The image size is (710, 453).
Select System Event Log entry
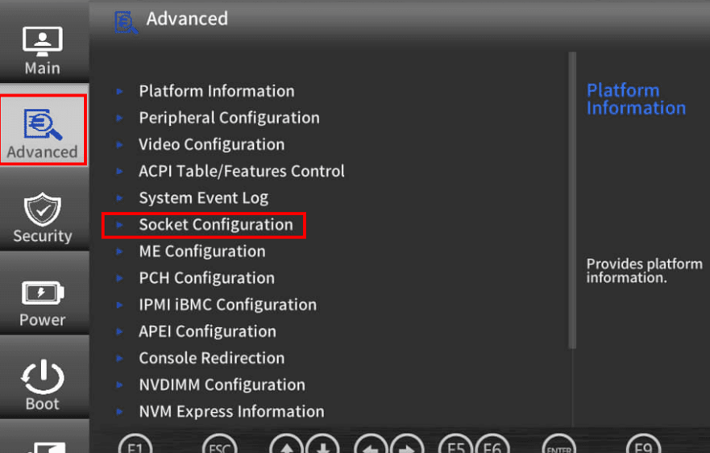(204, 198)
